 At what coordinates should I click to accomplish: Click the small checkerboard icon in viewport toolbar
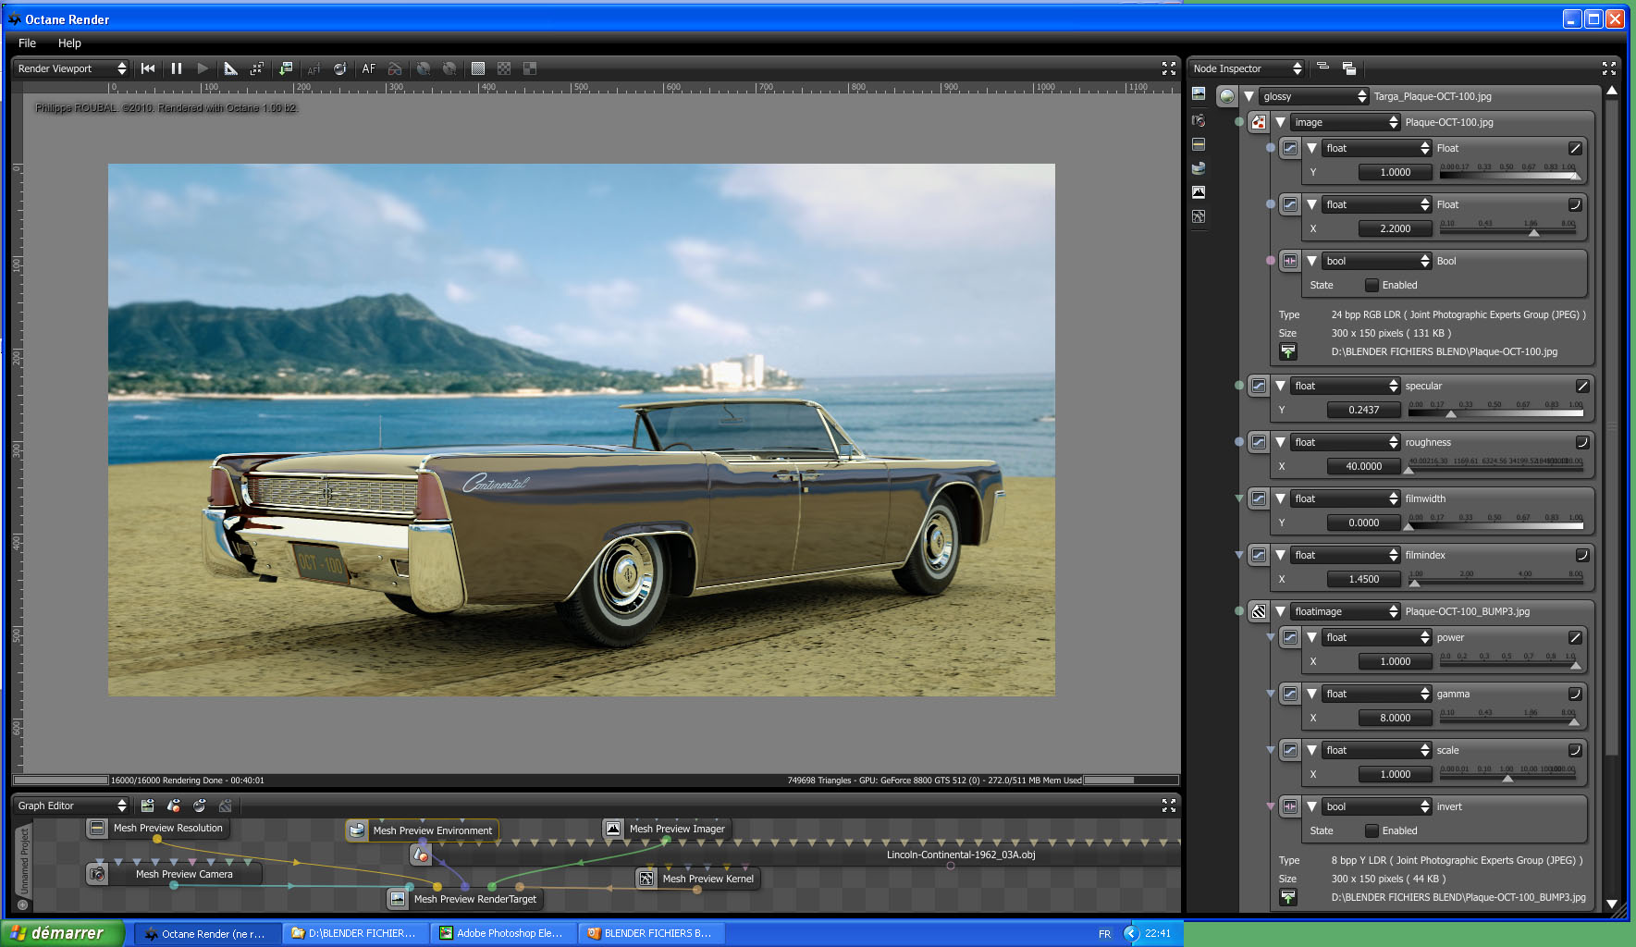click(x=504, y=68)
